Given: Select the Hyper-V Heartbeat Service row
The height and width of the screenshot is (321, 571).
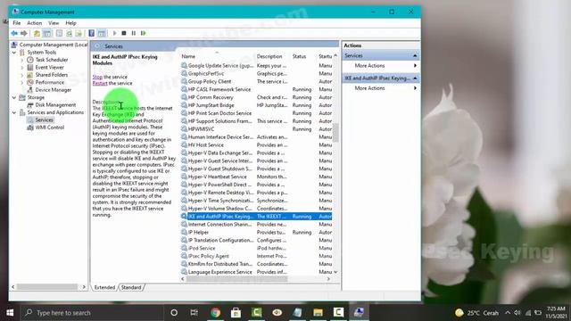Looking at the screenshot, I should pos(256,177).
